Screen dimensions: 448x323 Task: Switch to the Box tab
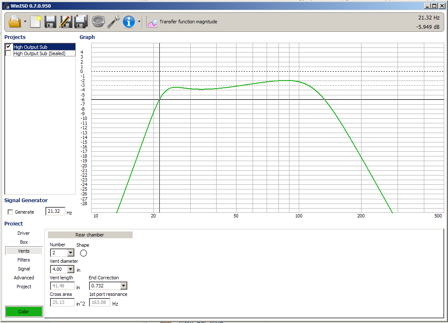[x=24, y=242]
